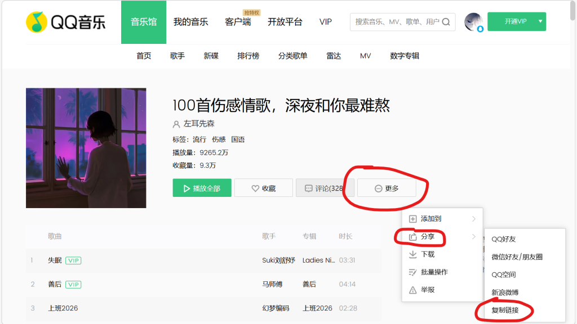Screen dimensions: 577x324
Task: Open the user avatar profile
Action: pyautogui.click(x=473, y=22)
